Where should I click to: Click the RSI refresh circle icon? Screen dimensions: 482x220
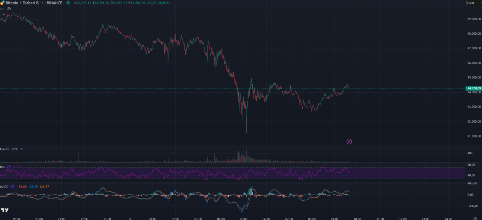[x=9, y=167]
